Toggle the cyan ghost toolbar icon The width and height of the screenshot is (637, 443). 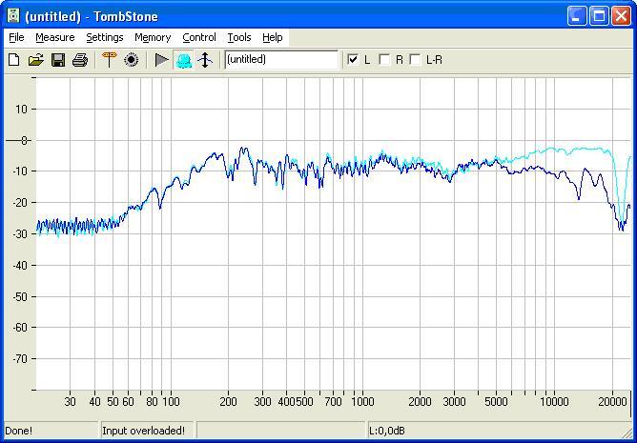[x=183, y=60]
